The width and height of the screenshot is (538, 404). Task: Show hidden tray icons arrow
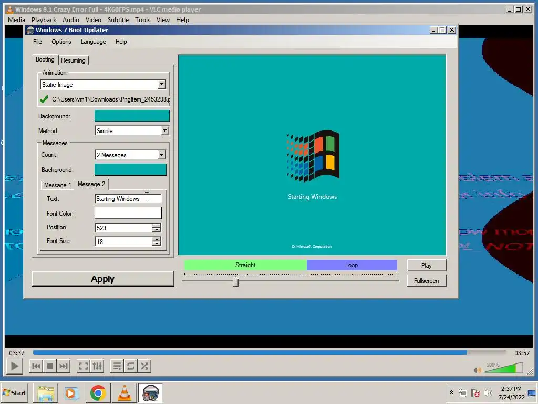click(x=451, y=392)
